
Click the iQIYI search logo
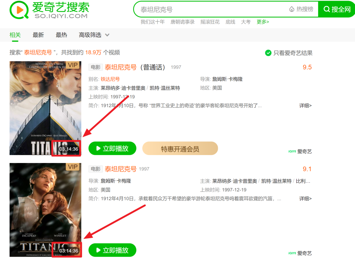click(49, 10)
